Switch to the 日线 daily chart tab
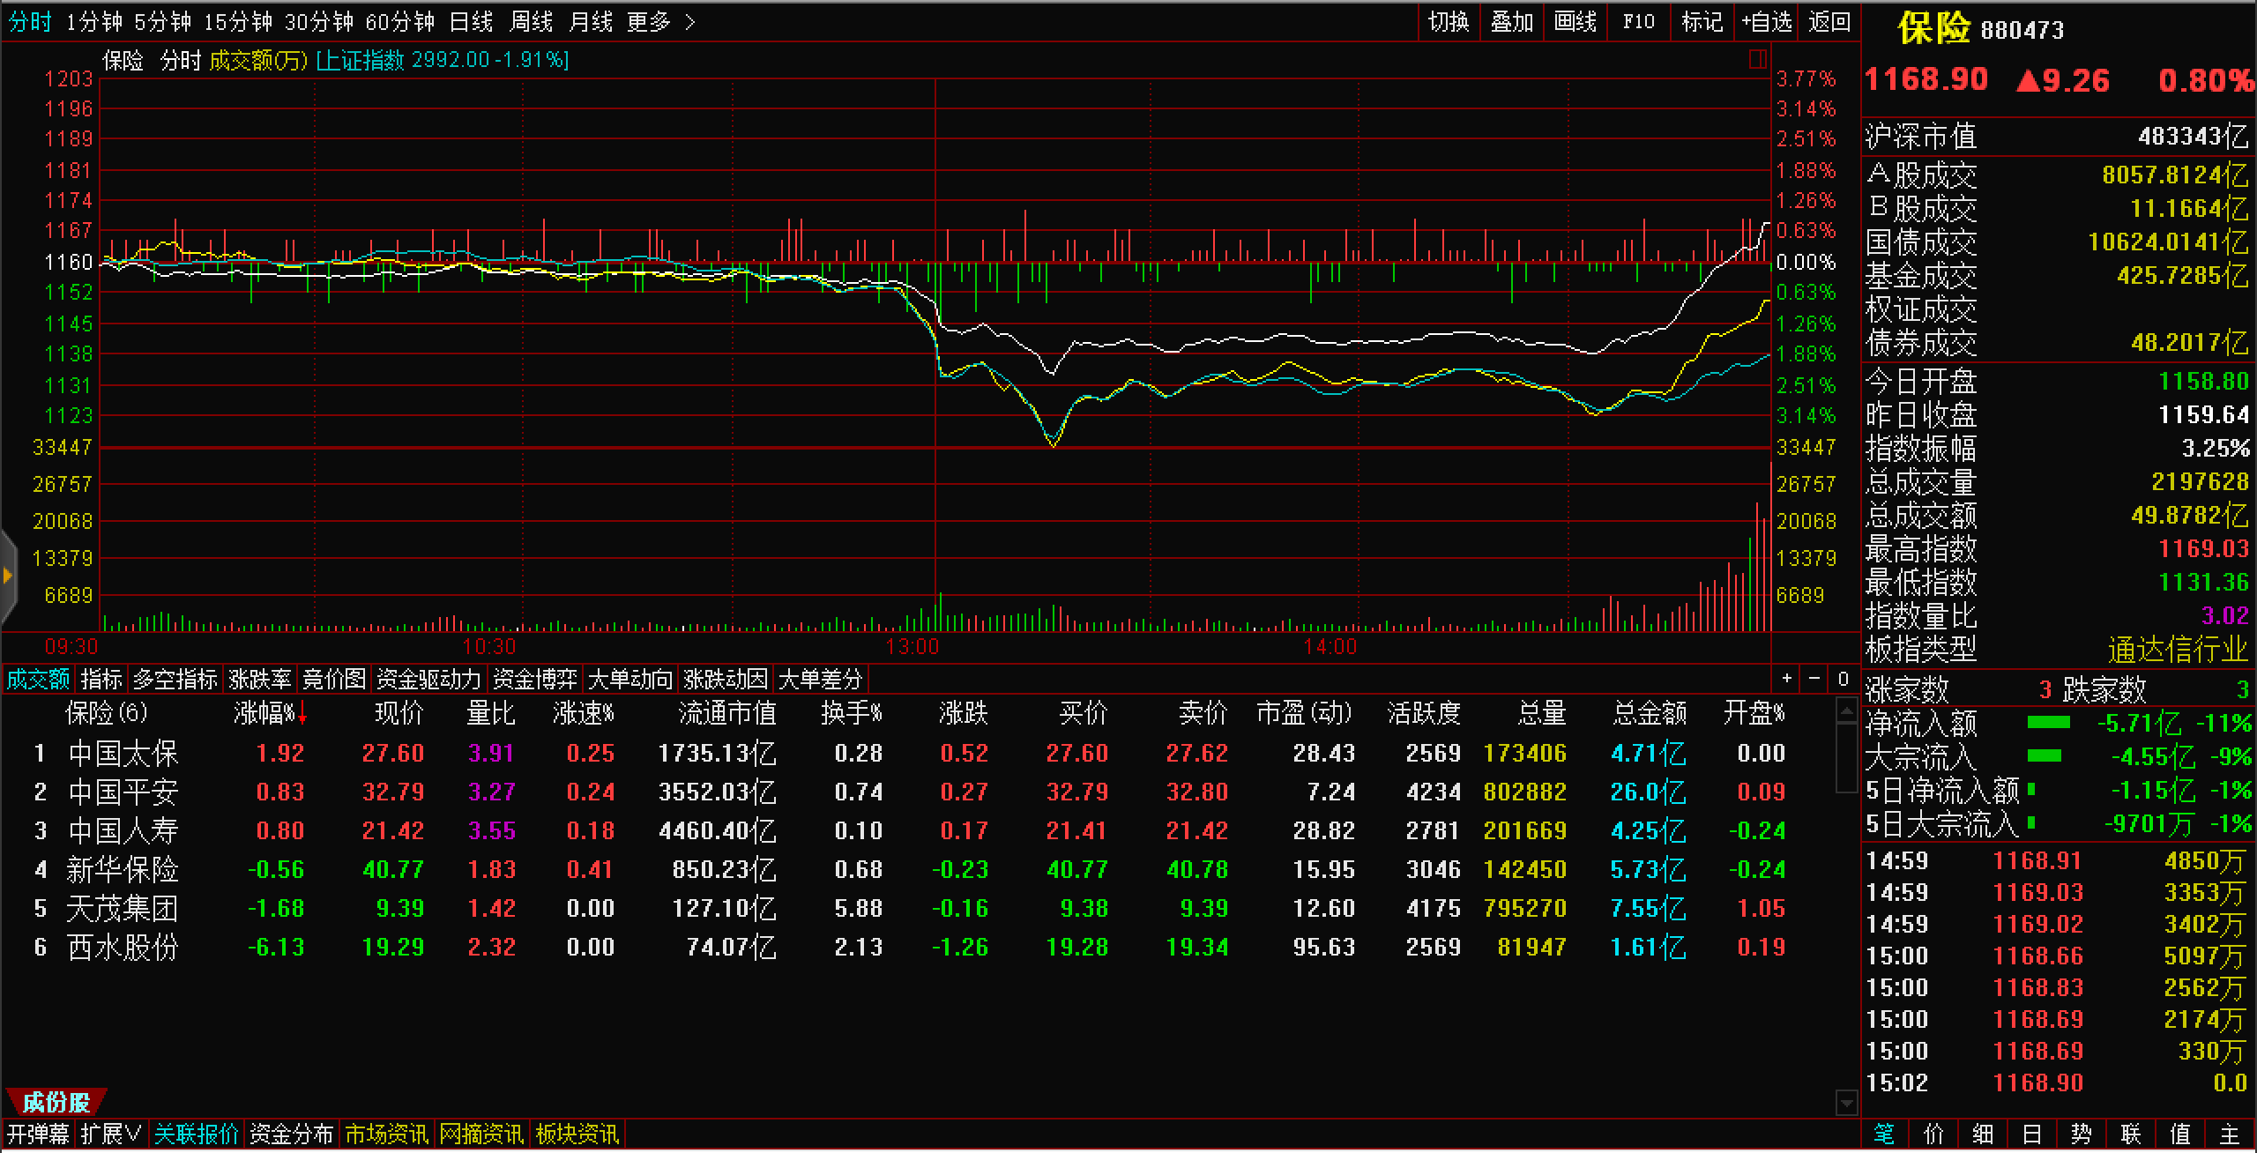 [471, 21]
